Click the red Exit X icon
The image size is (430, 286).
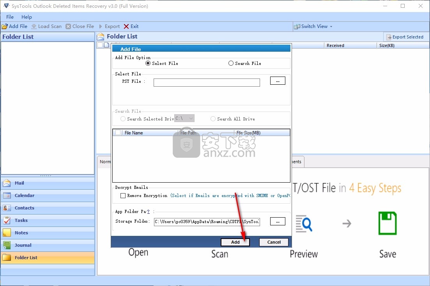(126, 26)
